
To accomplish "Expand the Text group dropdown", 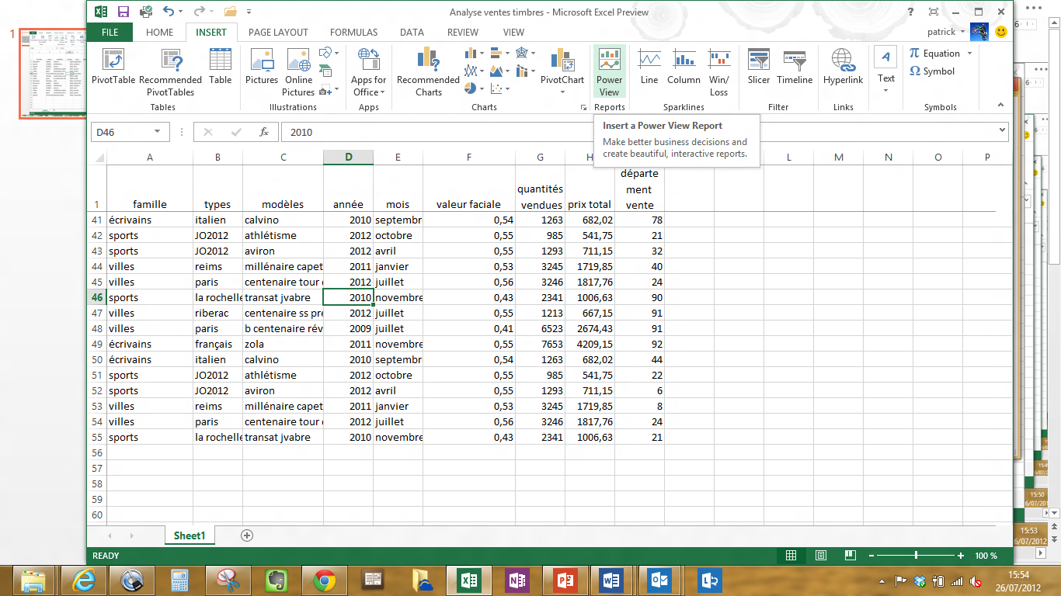I will (886, 91).
